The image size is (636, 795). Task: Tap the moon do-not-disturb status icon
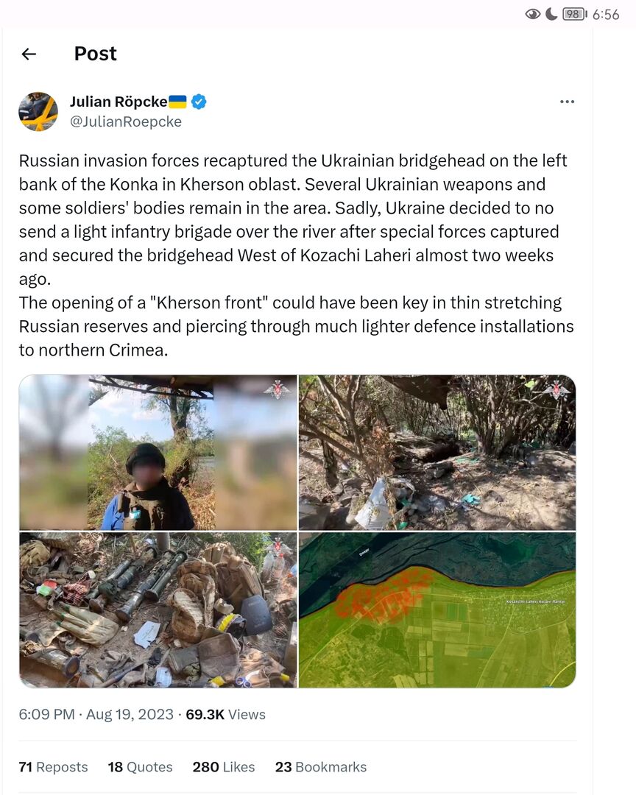coord(551,14)
